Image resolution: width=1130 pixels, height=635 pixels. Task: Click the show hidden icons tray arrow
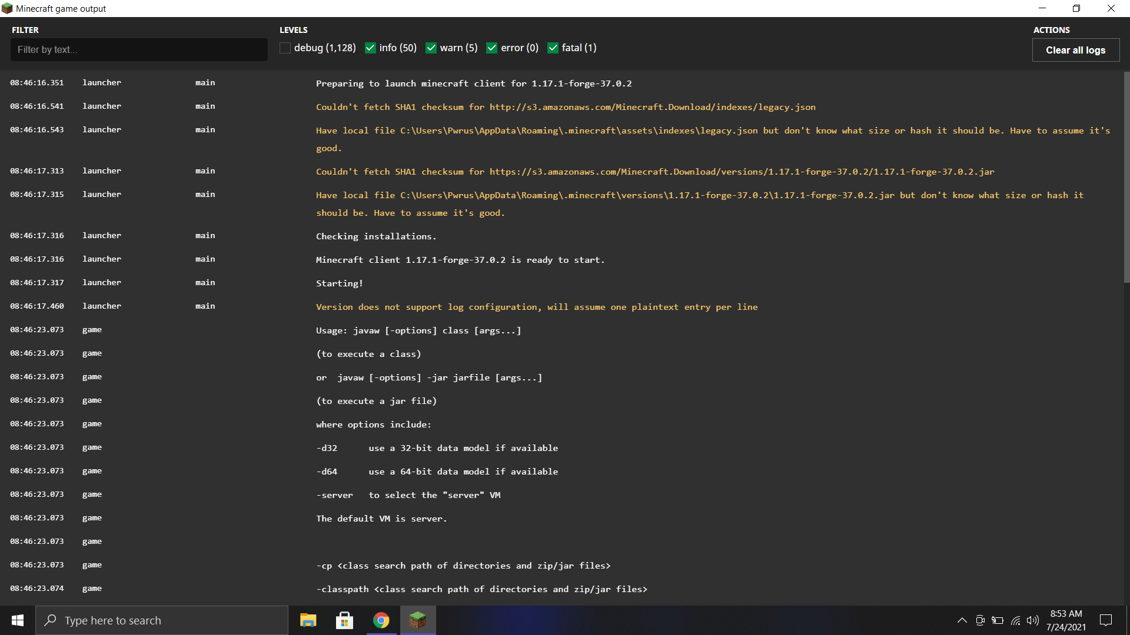pos(962,620)
